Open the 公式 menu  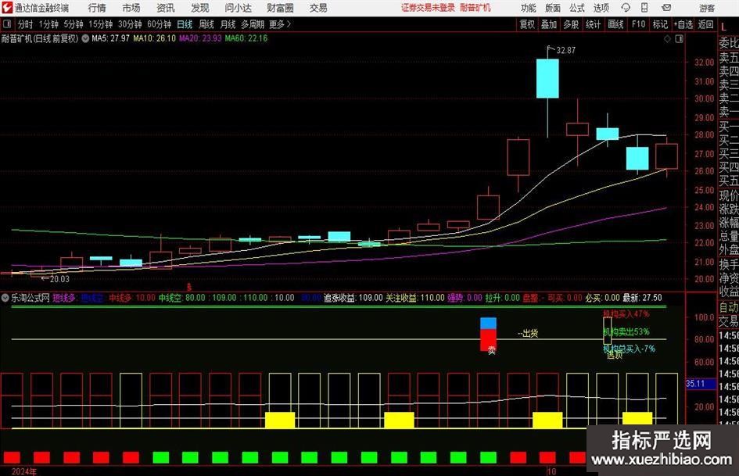(576, 8)
